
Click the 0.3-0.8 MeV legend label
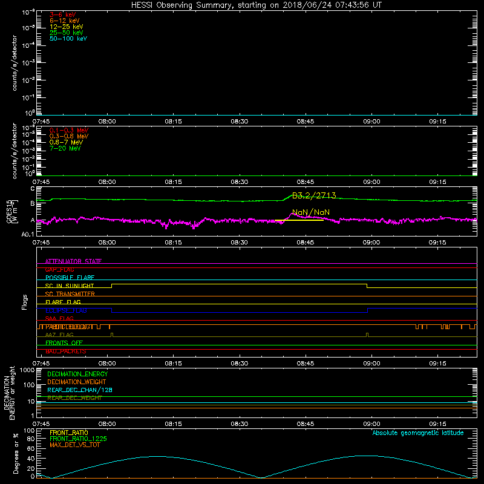pos(69,136)
